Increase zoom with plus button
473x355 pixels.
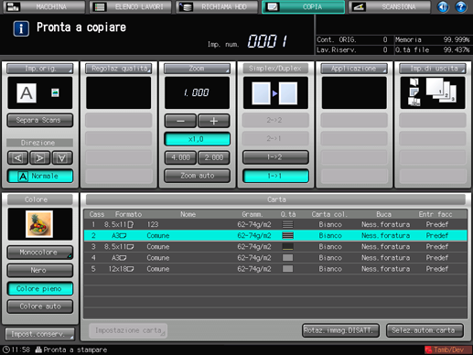[214, 121]
